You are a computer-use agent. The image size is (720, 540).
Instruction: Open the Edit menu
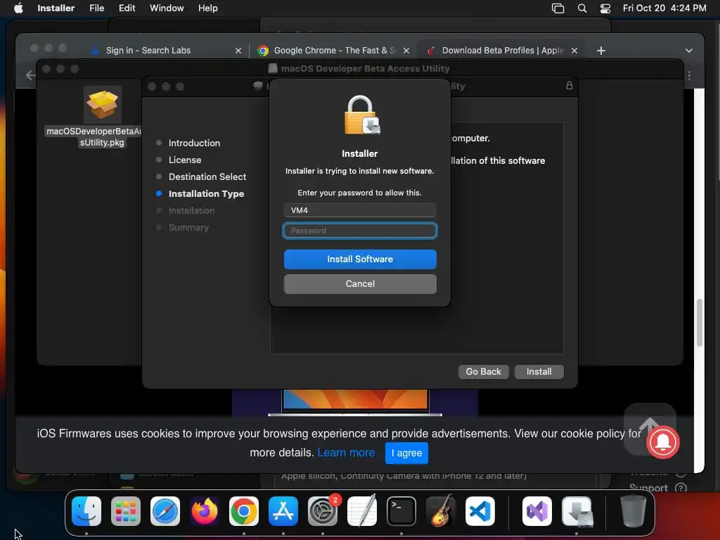click(x=127, y=8)
